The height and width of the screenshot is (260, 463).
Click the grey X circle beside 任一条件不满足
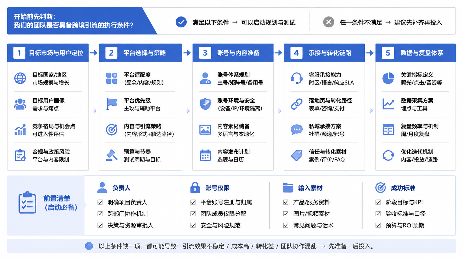click(329, 22)
